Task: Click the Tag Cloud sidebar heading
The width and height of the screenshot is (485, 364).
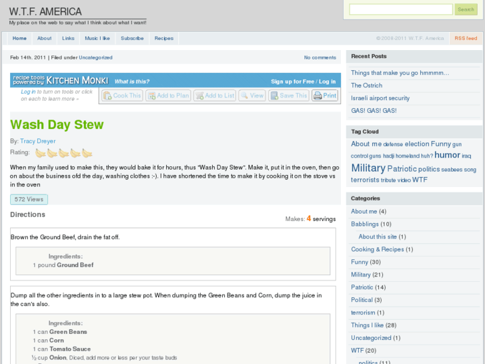Action: click(x=365, y=132)
